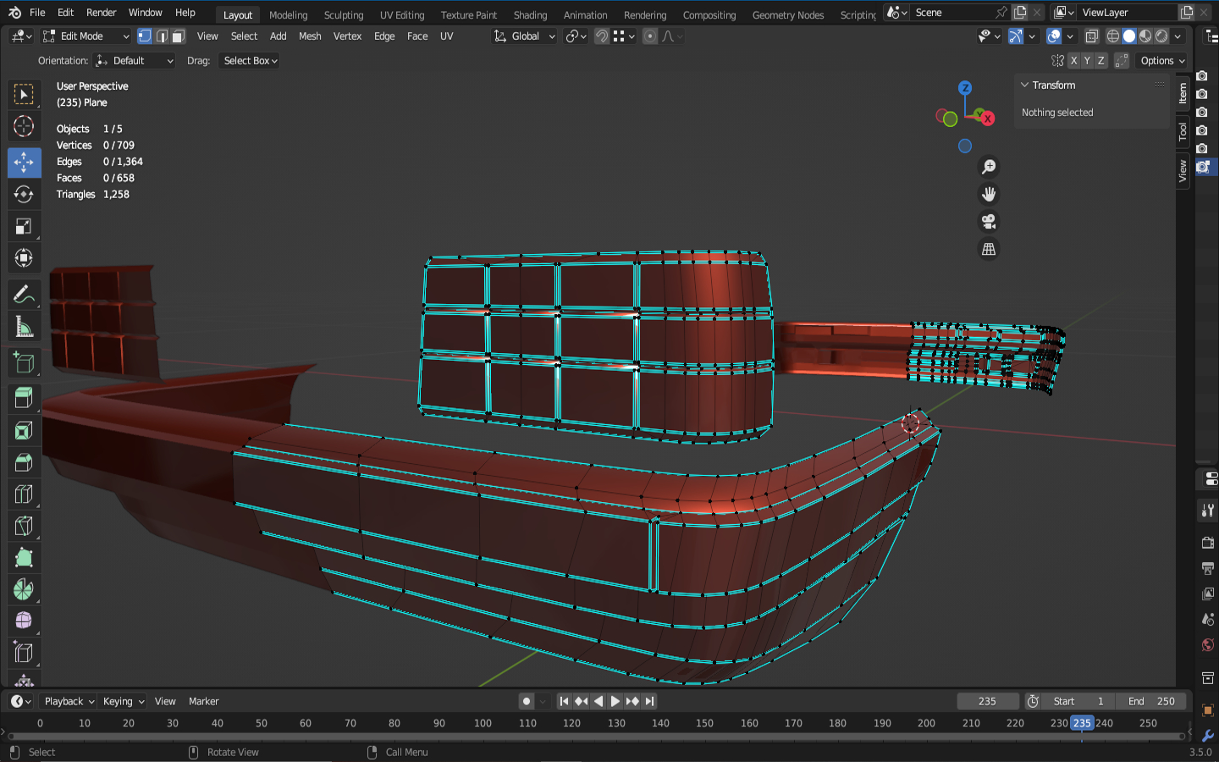The height and width of the screenshot is (762, 1219).
Task: Open Orientation Default dropdown
Action: click(x=134, y=61)
